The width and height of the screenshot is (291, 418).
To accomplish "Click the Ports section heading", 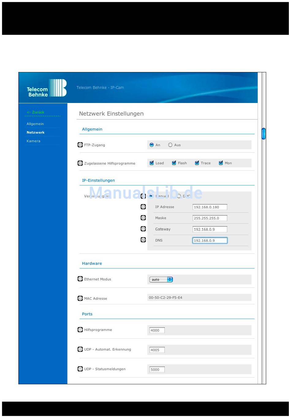I will pos(87,314).
